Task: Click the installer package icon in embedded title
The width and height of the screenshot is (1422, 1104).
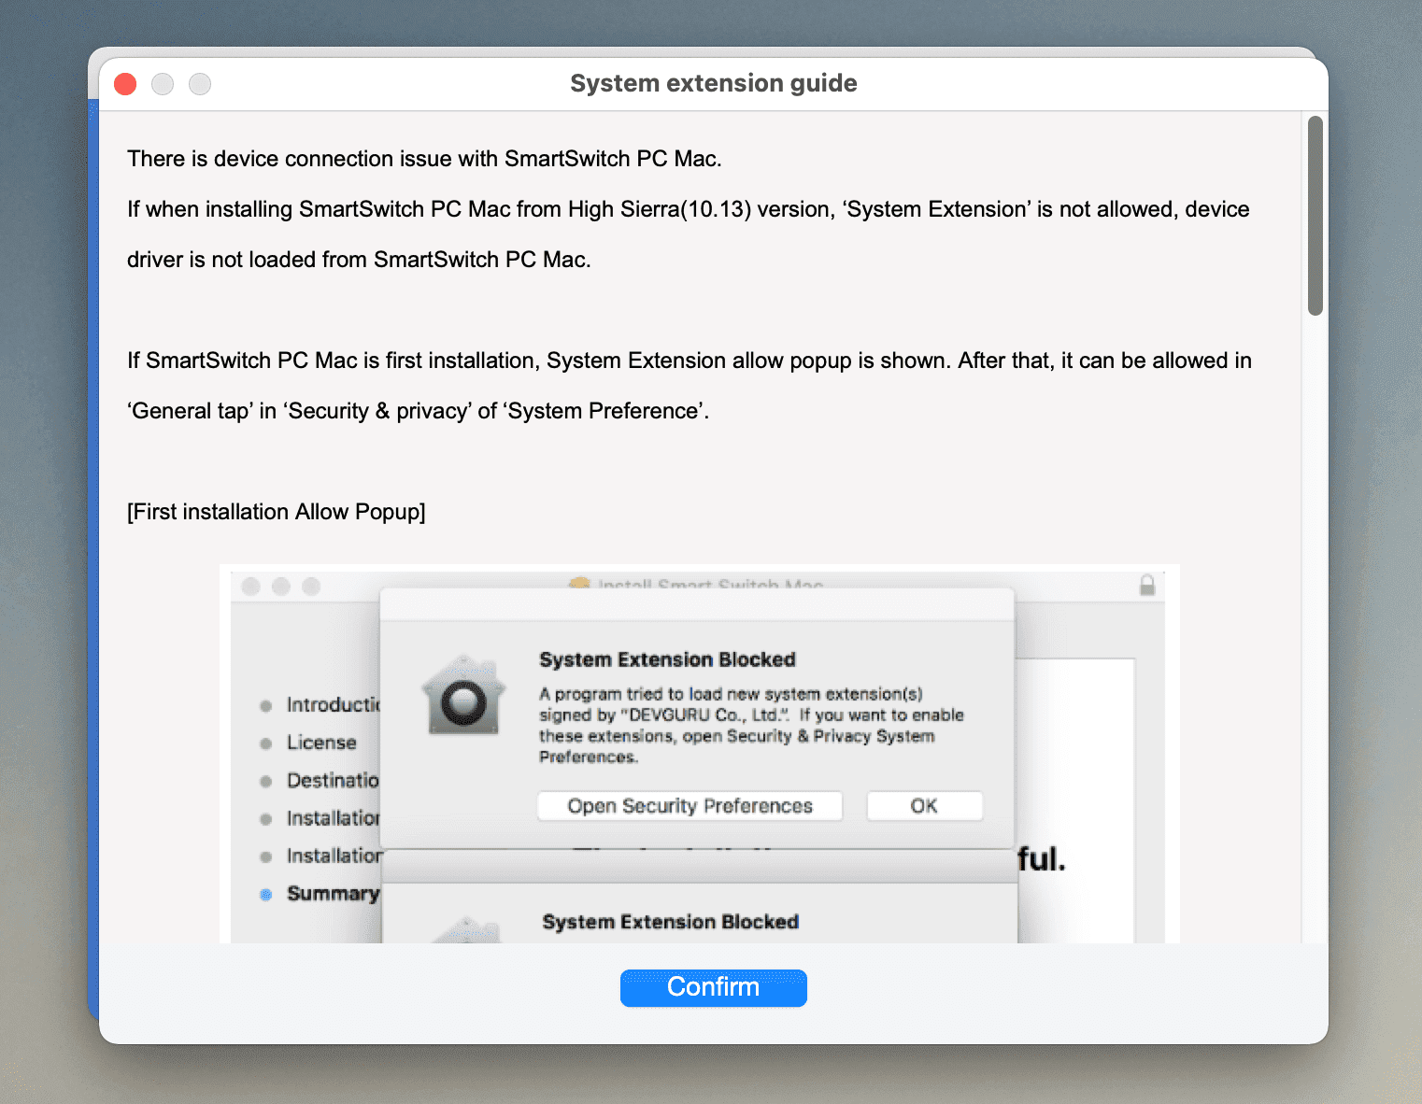Action: pos(579,584)
